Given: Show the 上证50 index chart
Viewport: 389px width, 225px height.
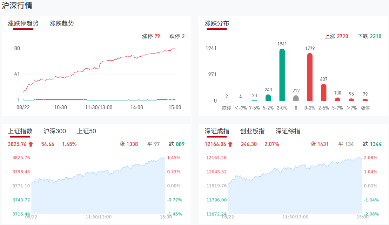Looking at the screenshot, I should point(87,131).
